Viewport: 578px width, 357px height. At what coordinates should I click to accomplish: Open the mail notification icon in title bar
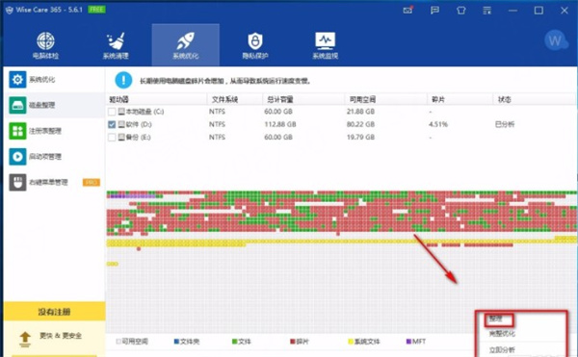pyautogui.click(x=408, y=11)
